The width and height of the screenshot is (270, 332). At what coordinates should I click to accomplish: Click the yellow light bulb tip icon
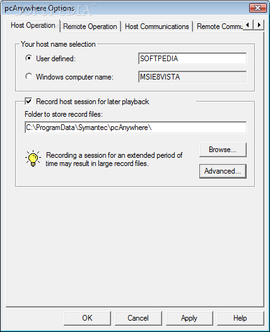point(33,158)
